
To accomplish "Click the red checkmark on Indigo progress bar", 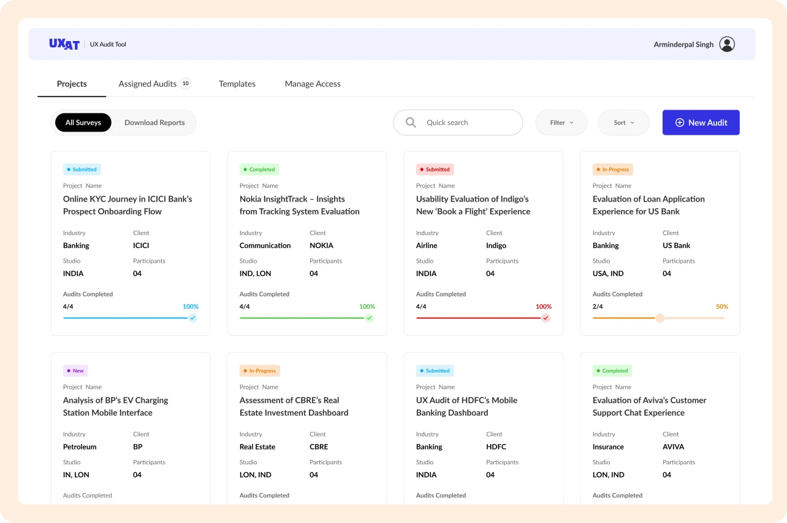I will (x=546, y=318).
